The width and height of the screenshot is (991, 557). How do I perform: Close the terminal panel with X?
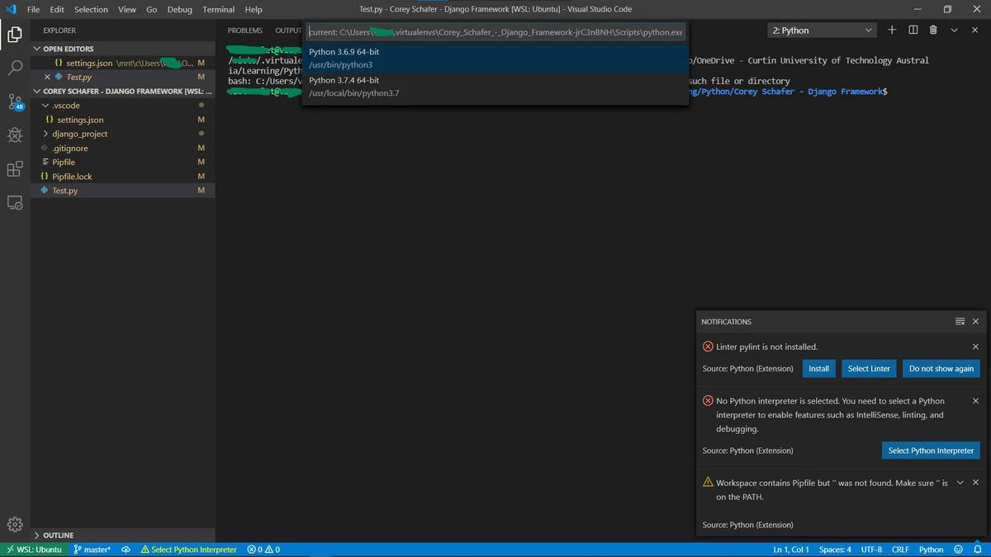[x=975, y=31]
